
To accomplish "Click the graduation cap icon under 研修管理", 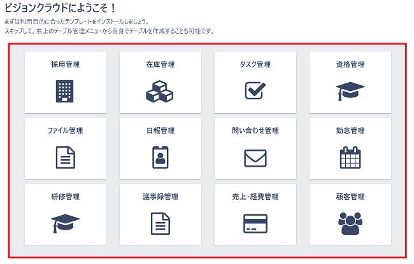I will point(65,223).
